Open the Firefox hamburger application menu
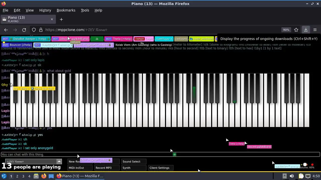 tap(315, 30)
